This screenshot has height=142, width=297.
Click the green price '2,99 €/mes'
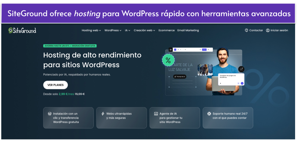pyautogui.click(x=66, y=94)
